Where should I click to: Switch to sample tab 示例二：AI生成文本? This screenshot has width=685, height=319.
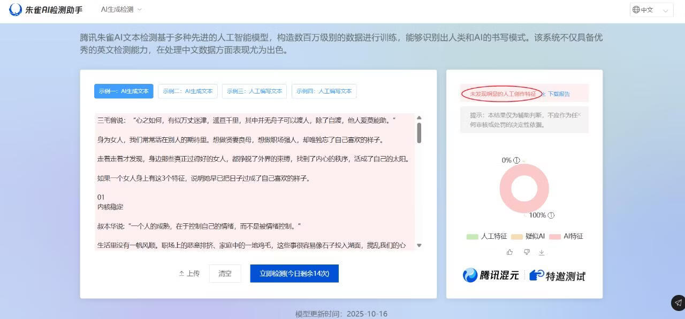pyautogui.click(x=188, y=91)
